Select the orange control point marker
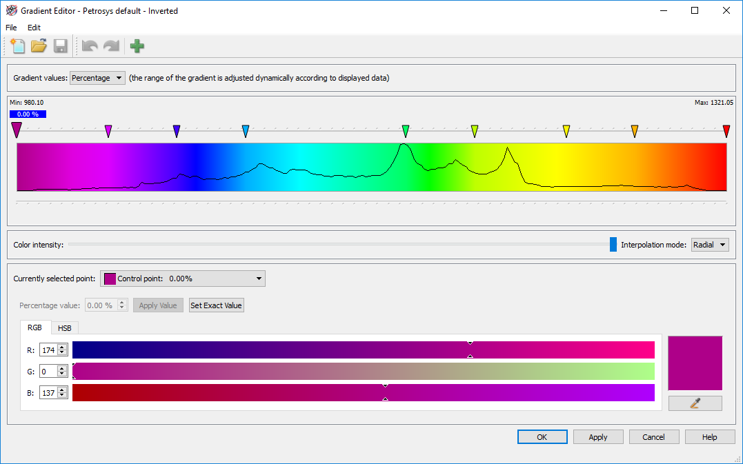Screen dimensions: 743x464 [635, 130]
